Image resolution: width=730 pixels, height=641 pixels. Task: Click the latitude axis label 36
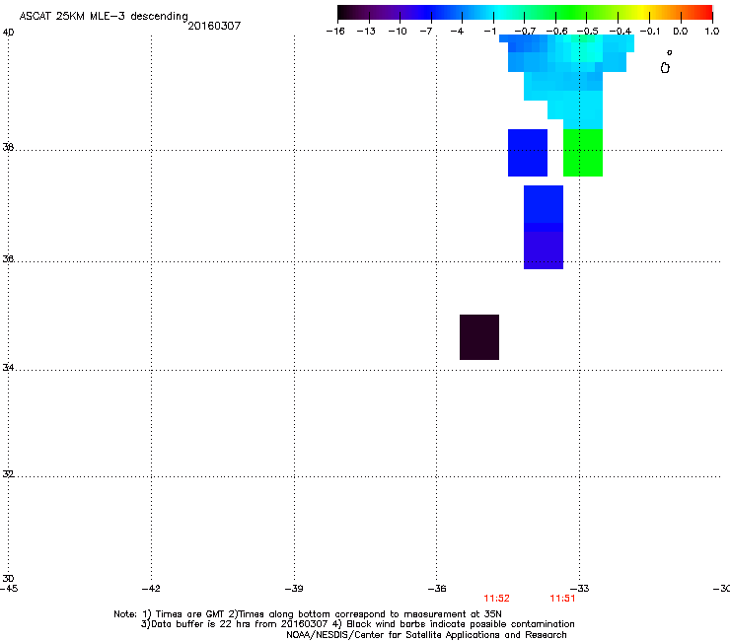(x=8, y=258)
